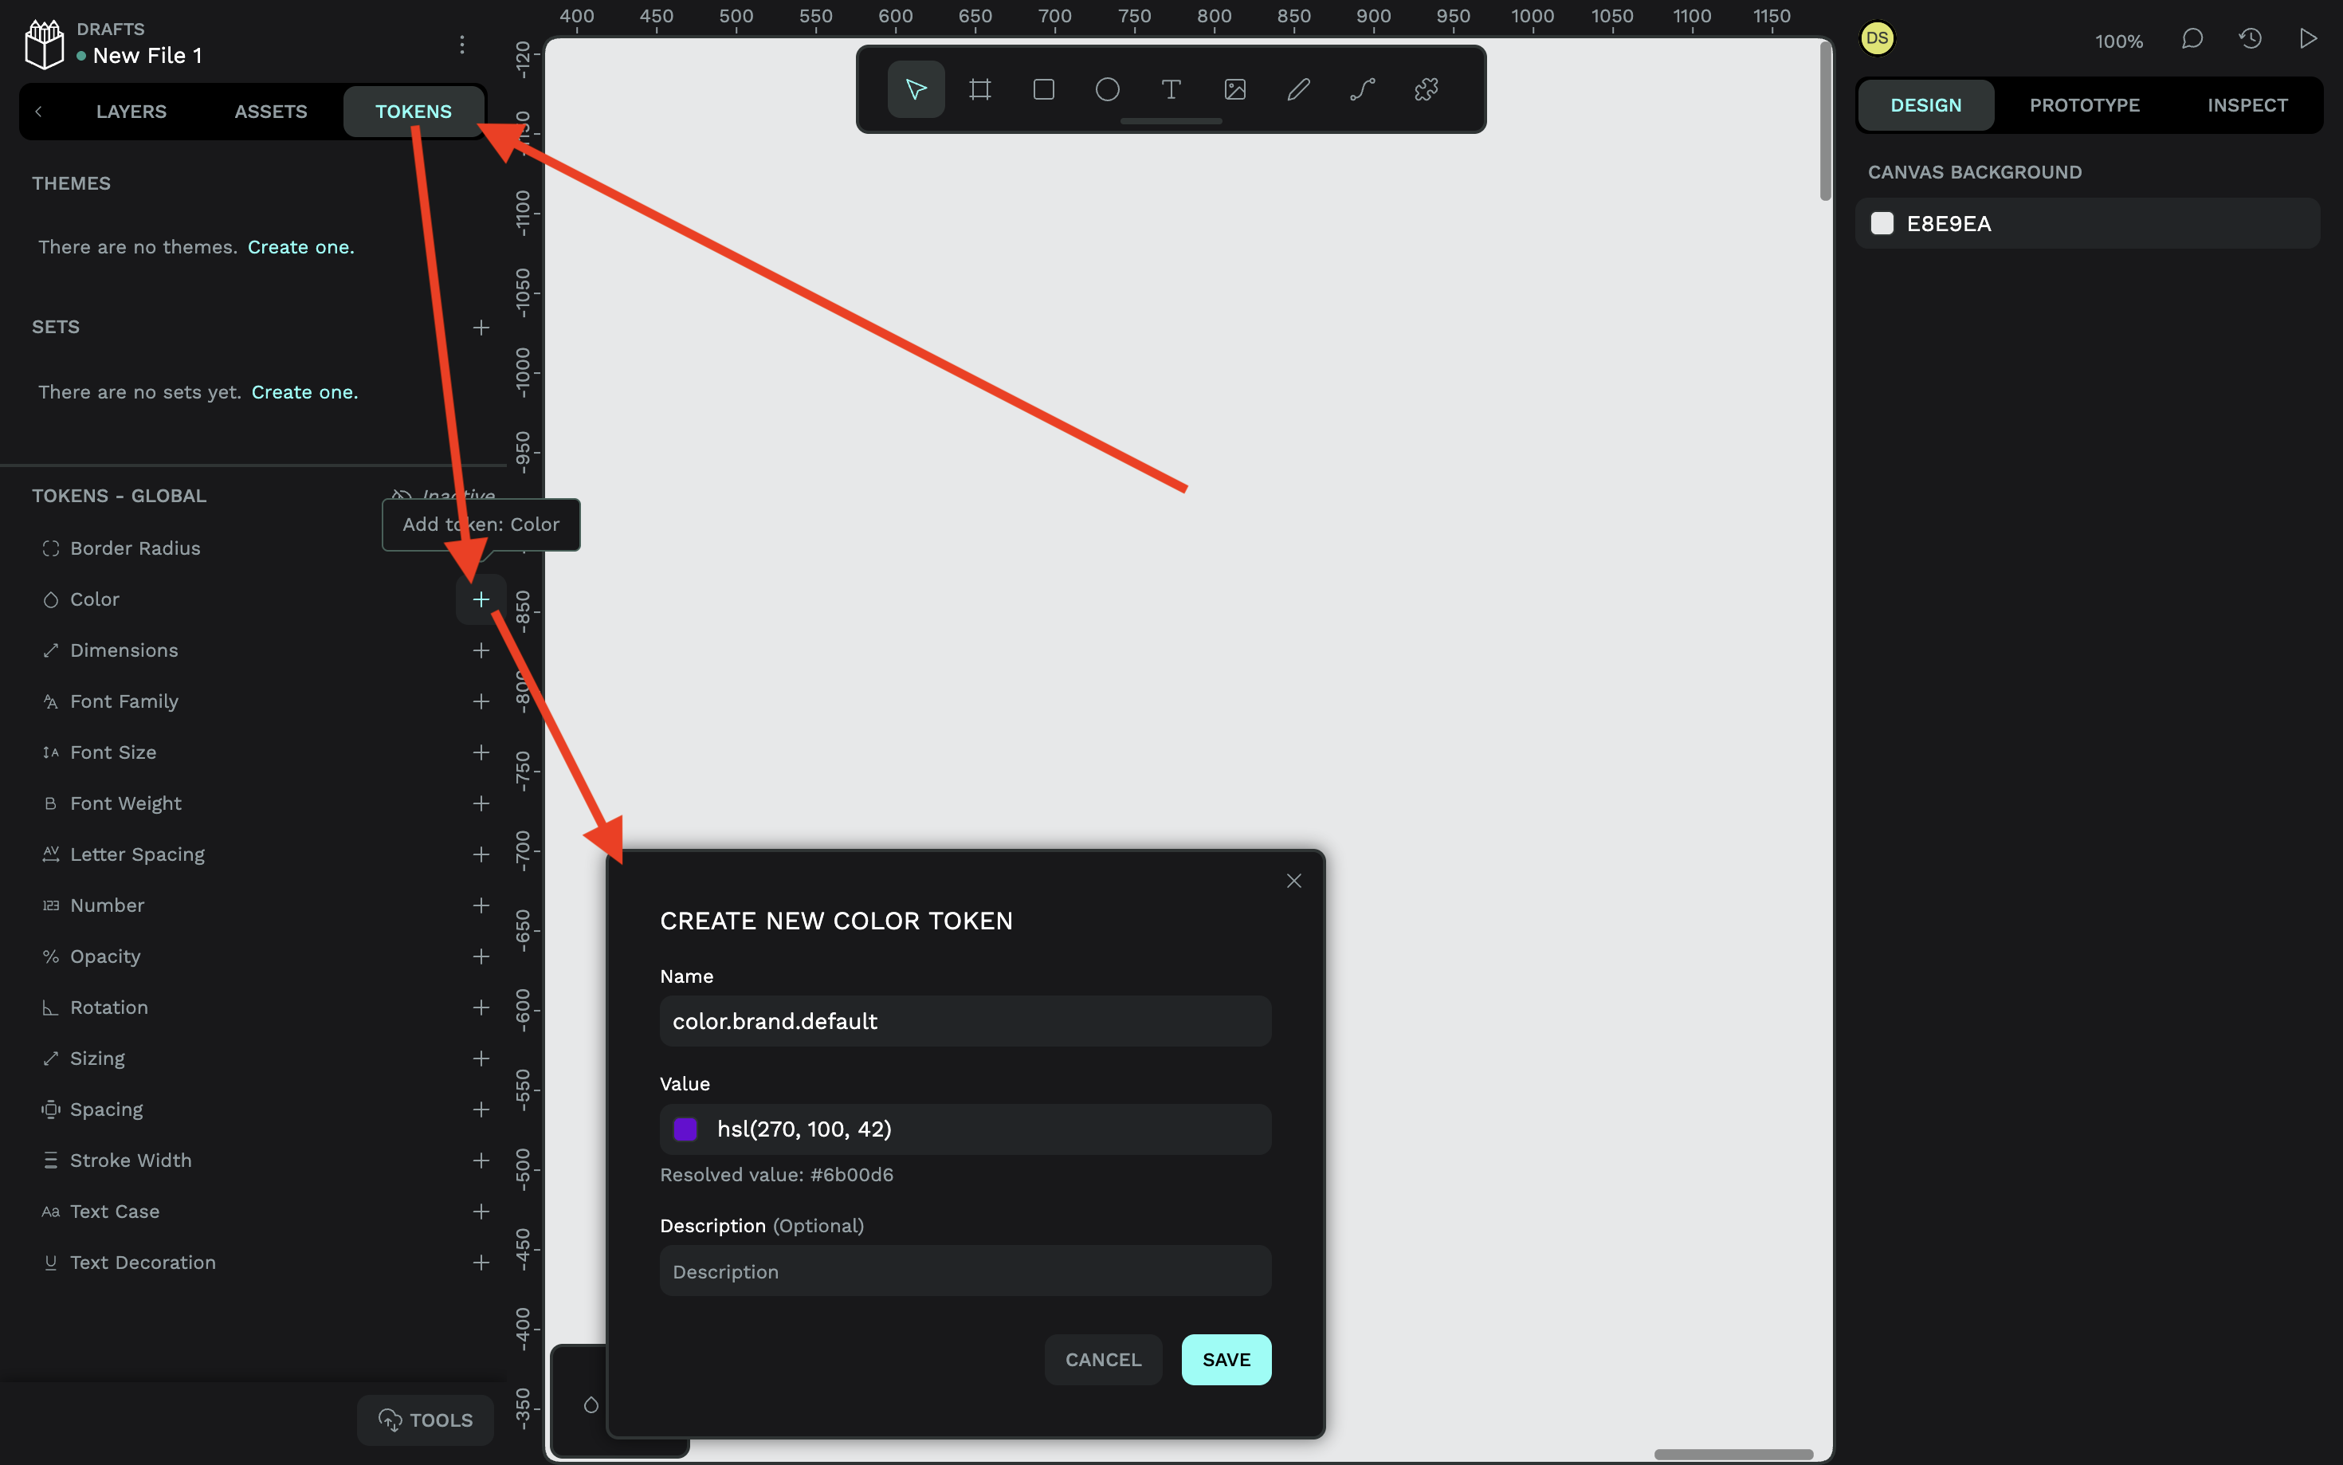This screenshot has height=1465, width=2343.
Task: Select the Rectangle tool
Action: (1043, 88)
